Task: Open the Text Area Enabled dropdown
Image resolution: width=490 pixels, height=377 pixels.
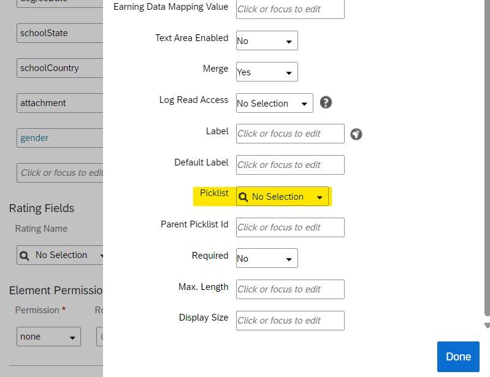Action: tap(267, 40)
